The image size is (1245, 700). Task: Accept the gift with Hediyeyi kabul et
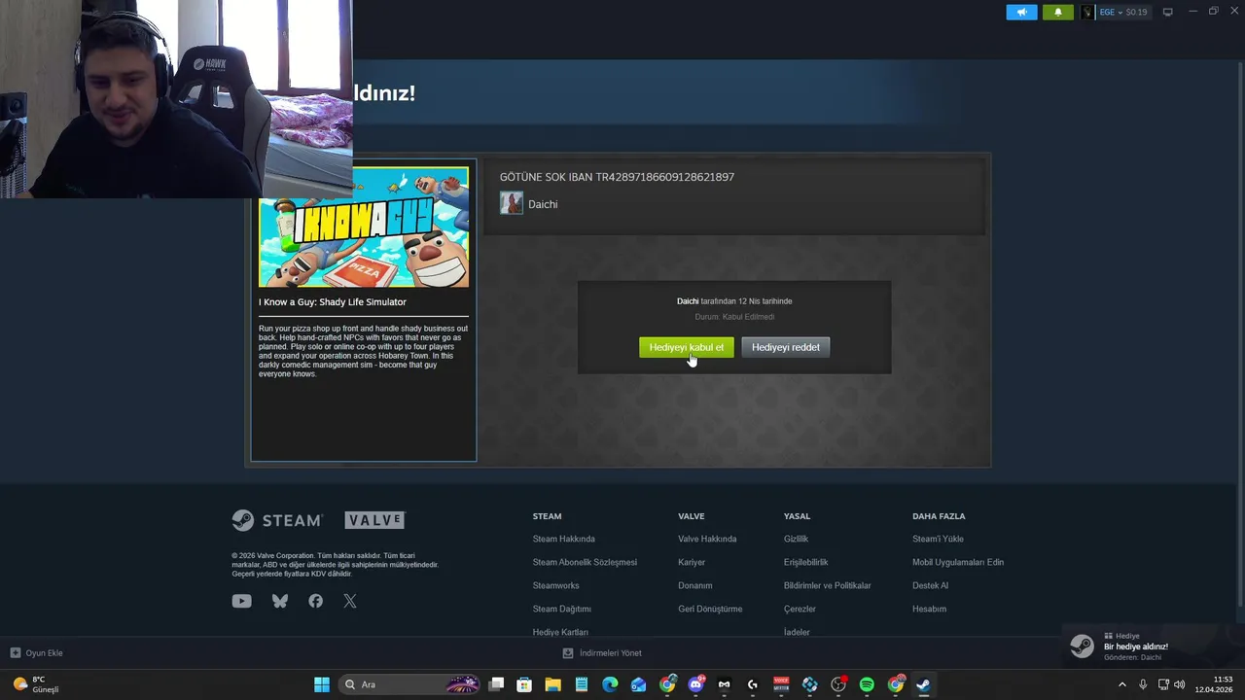point(687,347)
